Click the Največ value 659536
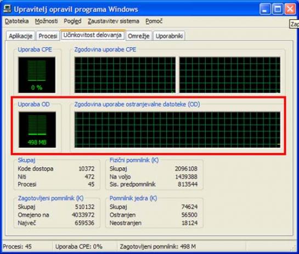Image resolution: width=299 pixels, height=254 pixels. pyautogui.click(x=84, y=223)
